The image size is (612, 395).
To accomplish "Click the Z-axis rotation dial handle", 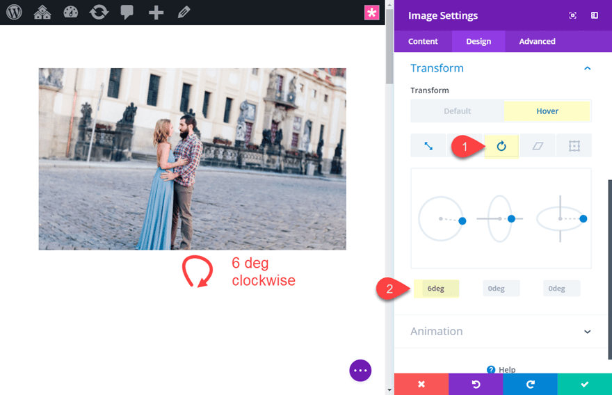I will point(462,220).
